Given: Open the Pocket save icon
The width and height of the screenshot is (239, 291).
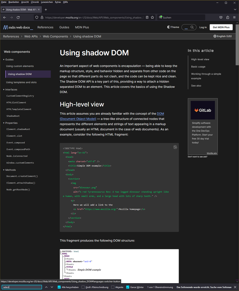Looking at the screenshot, I should (x=221, y=17).
